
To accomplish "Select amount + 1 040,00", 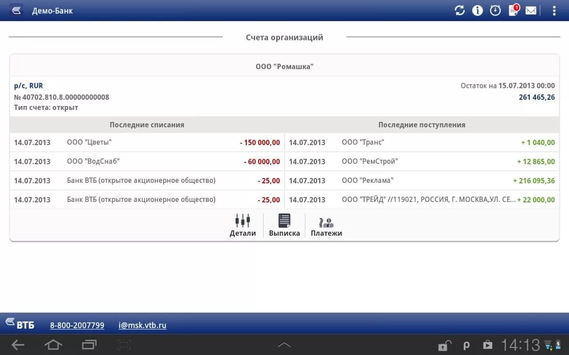I will pos(538,142).
